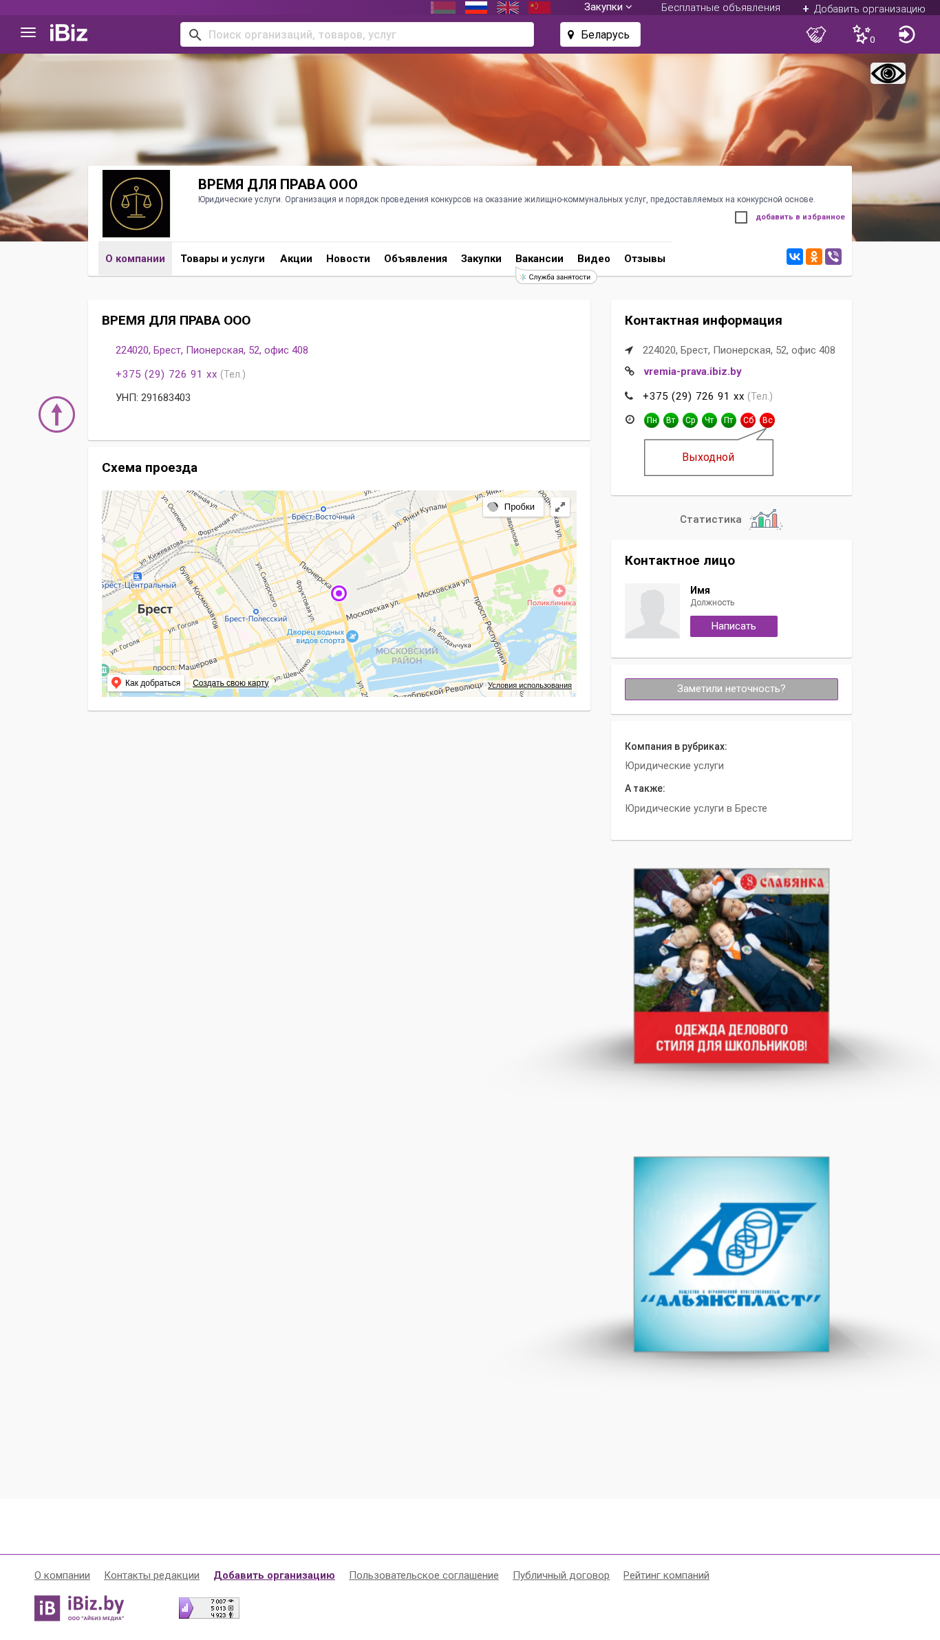Toggle accessibility eye mode
940x1640 pixels.
point(888,73)
